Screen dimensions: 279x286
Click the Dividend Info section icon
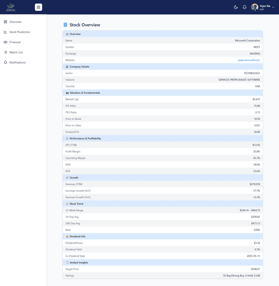click(x=67, y=236)
